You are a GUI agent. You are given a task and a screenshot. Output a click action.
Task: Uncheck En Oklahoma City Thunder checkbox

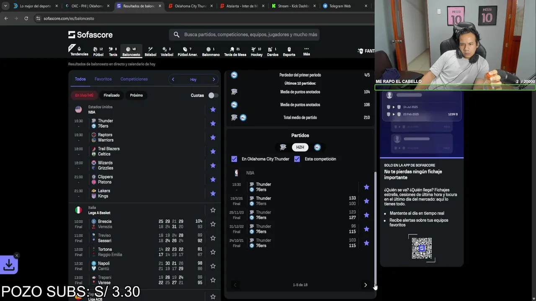234,159
